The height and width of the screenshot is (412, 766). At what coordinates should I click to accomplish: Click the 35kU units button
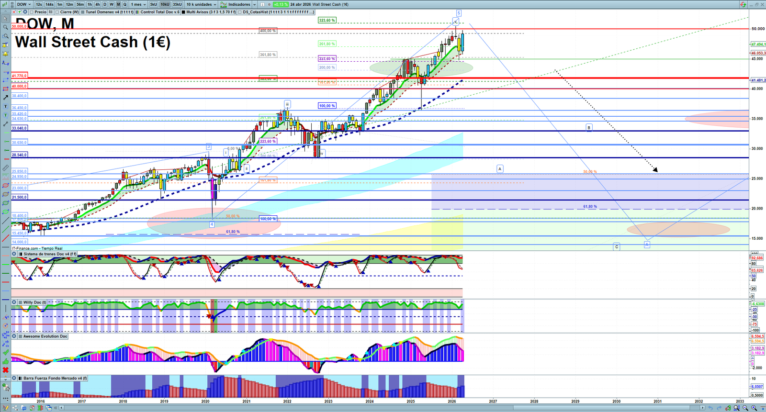click(177, 4)
